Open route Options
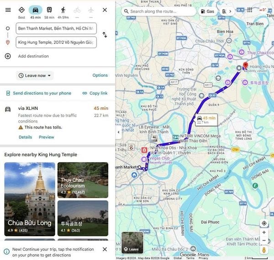This screenshot has height=260, width=274. click(x=100, y=75)
